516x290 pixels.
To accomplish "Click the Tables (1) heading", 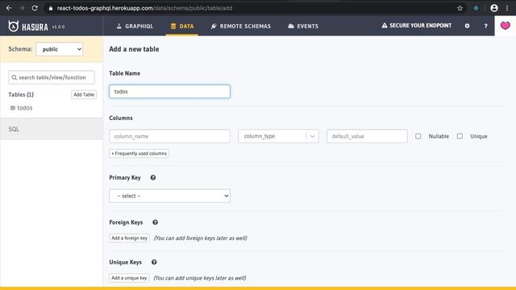I will point(21,94).
